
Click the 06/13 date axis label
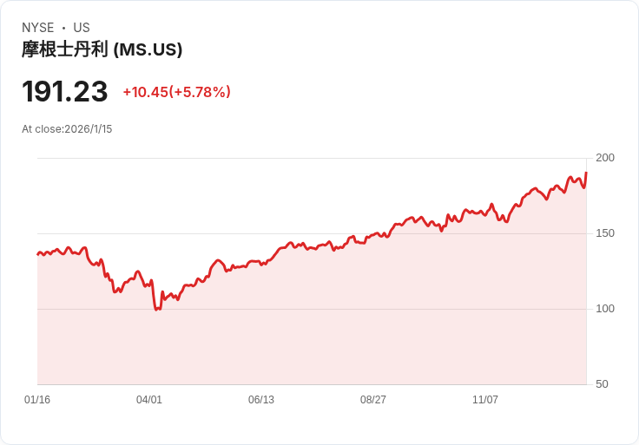(x=261, y=400)
